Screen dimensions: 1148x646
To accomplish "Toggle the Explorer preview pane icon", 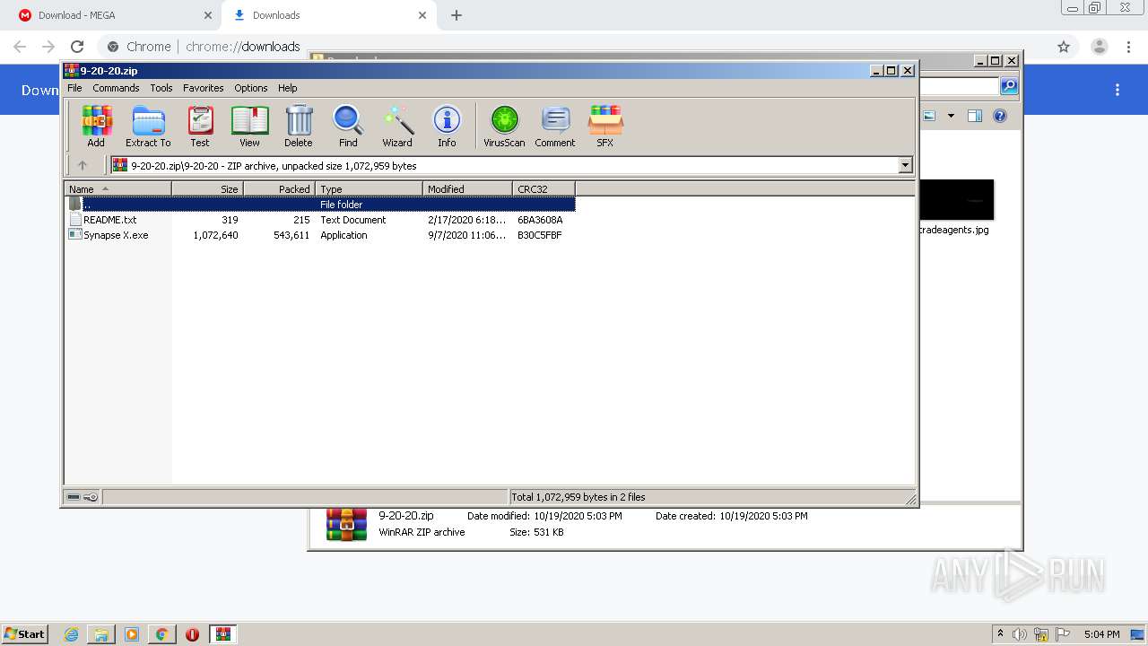I will [975, 116].
